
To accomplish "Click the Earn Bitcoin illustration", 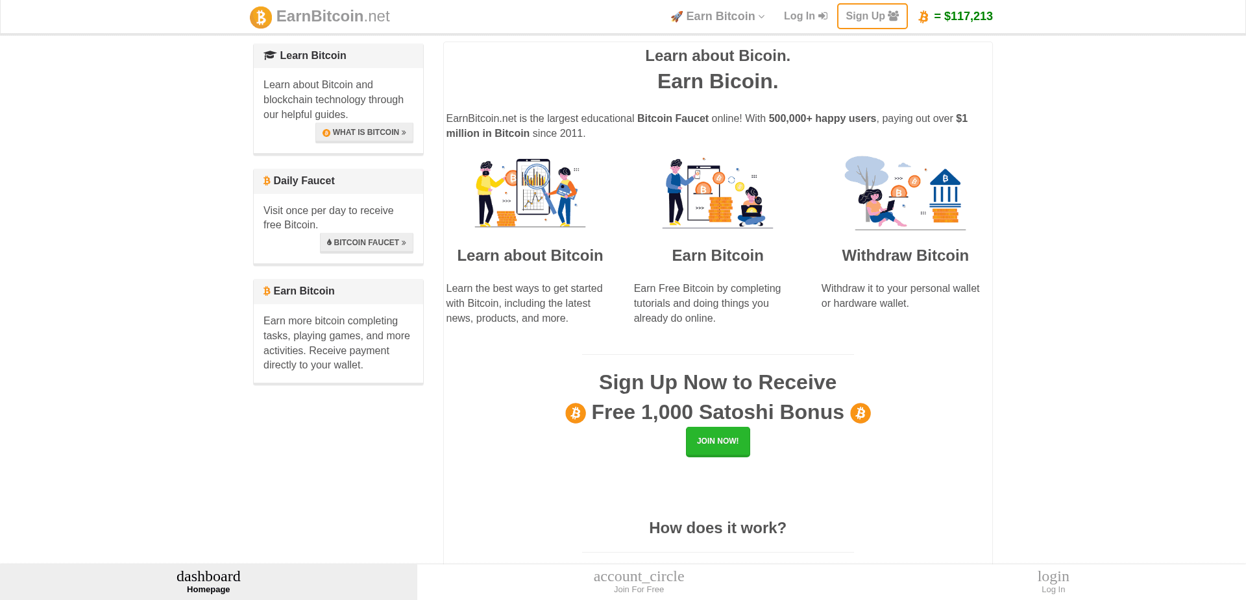I will (718, 193).
